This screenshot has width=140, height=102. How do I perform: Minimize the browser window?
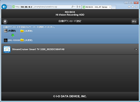point(126,3)
